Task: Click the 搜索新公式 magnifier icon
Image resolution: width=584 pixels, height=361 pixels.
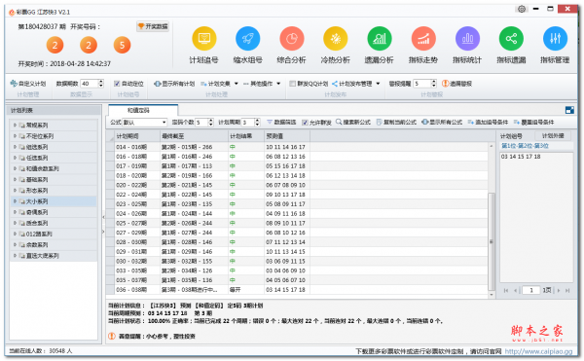Action: (x=339, y=122)
